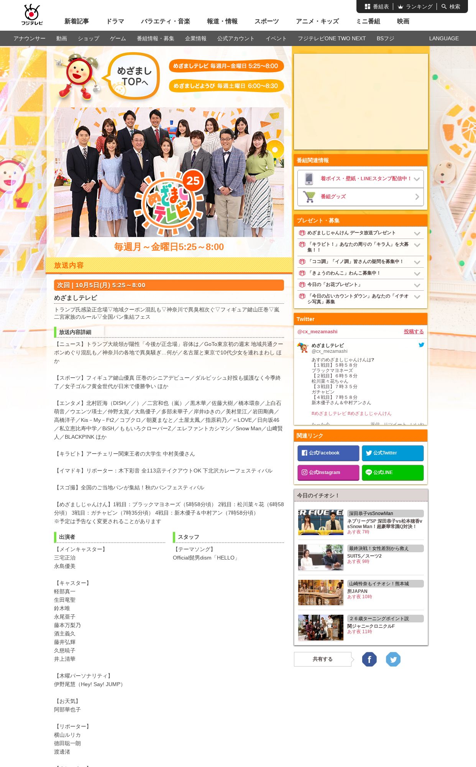Click めざましテレビ 毎週月〜金曜日 schedule button

[x=226, y=66]
